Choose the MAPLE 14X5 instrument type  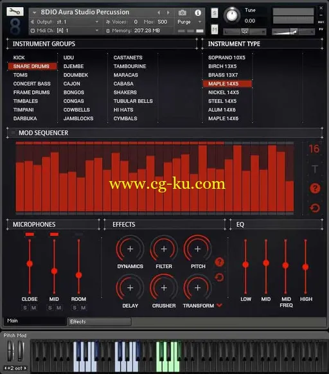(x=227, y=84)
